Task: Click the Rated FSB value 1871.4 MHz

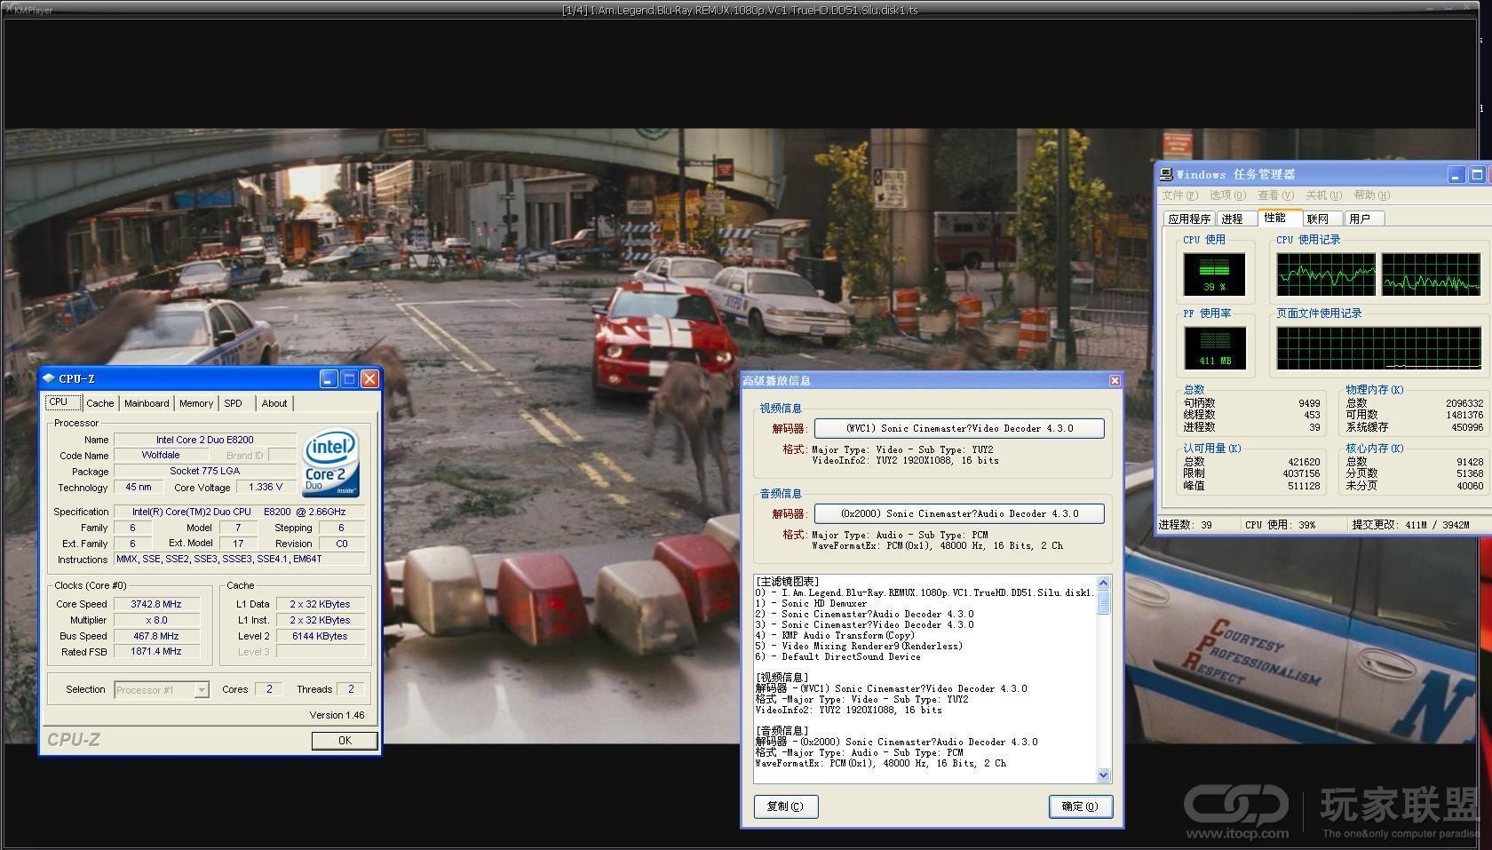Action: (156, 651)
